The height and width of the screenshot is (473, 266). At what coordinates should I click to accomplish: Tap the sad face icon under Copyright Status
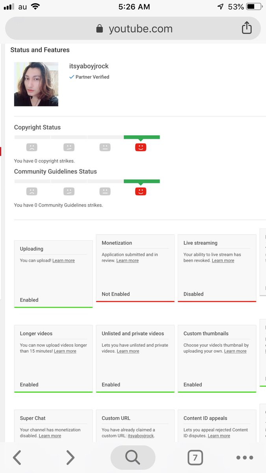point(32,147)
